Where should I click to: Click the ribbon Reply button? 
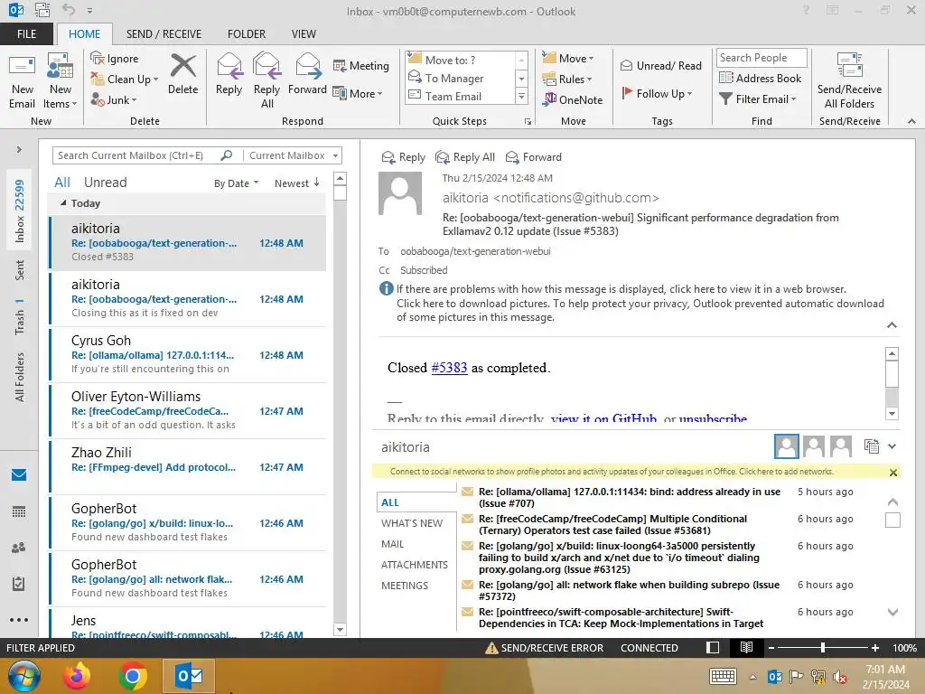[x=229, y=74]
